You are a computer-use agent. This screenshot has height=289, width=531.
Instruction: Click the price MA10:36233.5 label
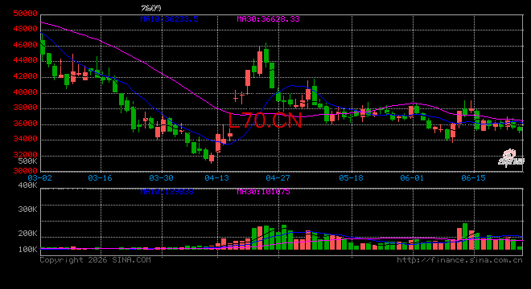click(x=169, y=19)
